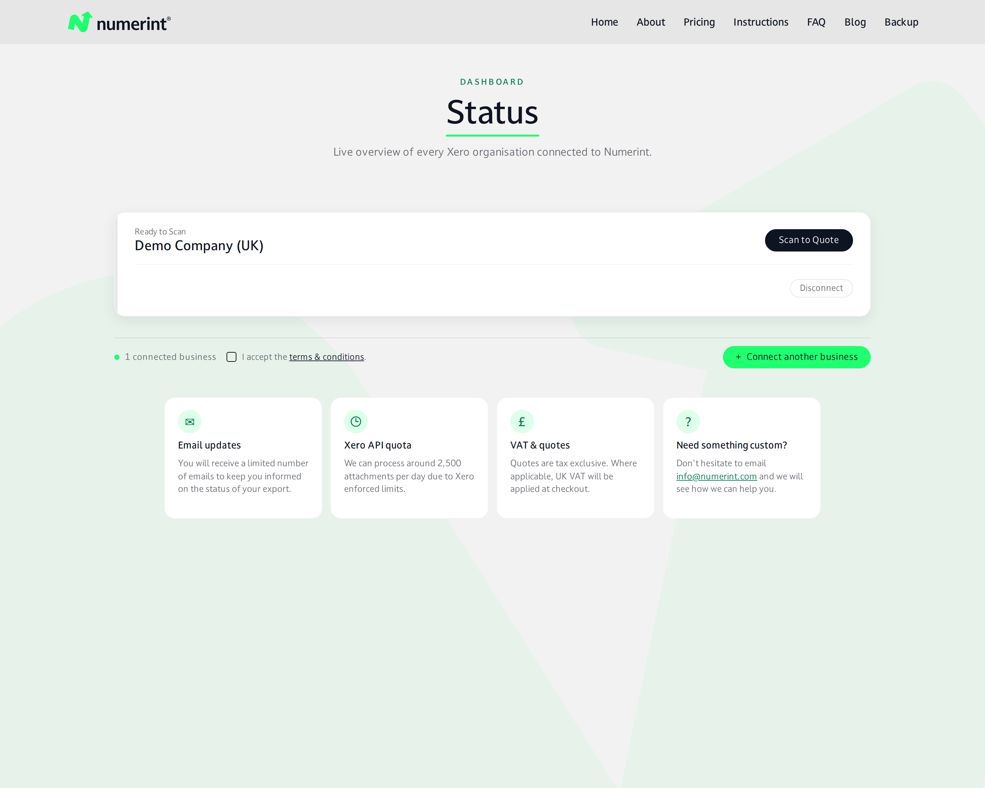Open the Pricing page
Screen dimensions: 985x788
[x=699, y=22]
